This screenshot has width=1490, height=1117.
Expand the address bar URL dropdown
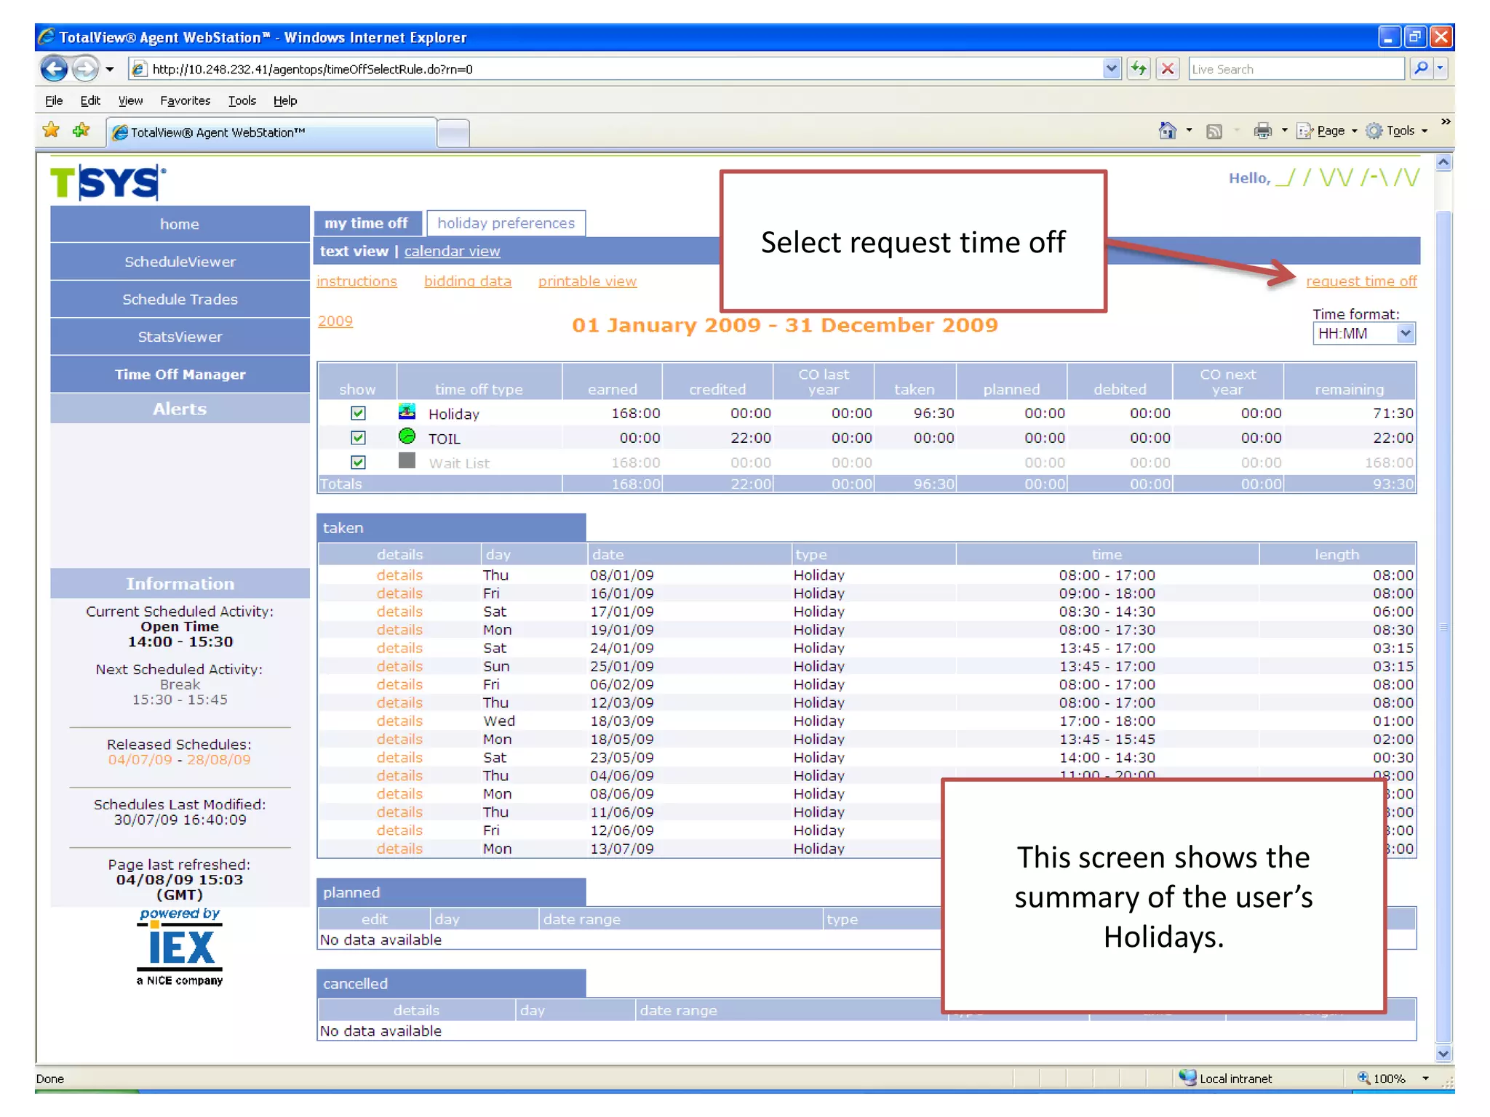click(x=1111, y=69)
